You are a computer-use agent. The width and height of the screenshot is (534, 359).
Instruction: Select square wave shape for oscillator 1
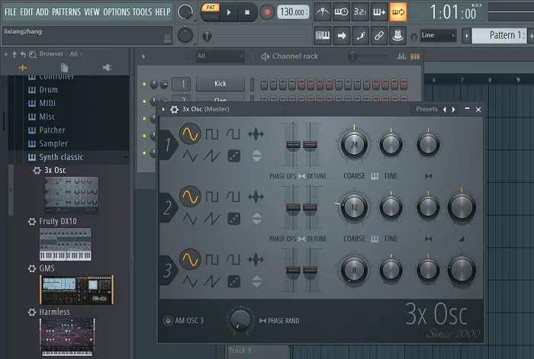[212, 134]
